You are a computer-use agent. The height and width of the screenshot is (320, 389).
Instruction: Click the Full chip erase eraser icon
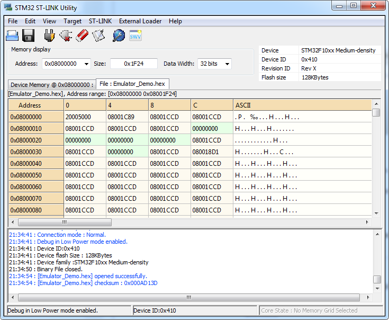pos(82,35)
